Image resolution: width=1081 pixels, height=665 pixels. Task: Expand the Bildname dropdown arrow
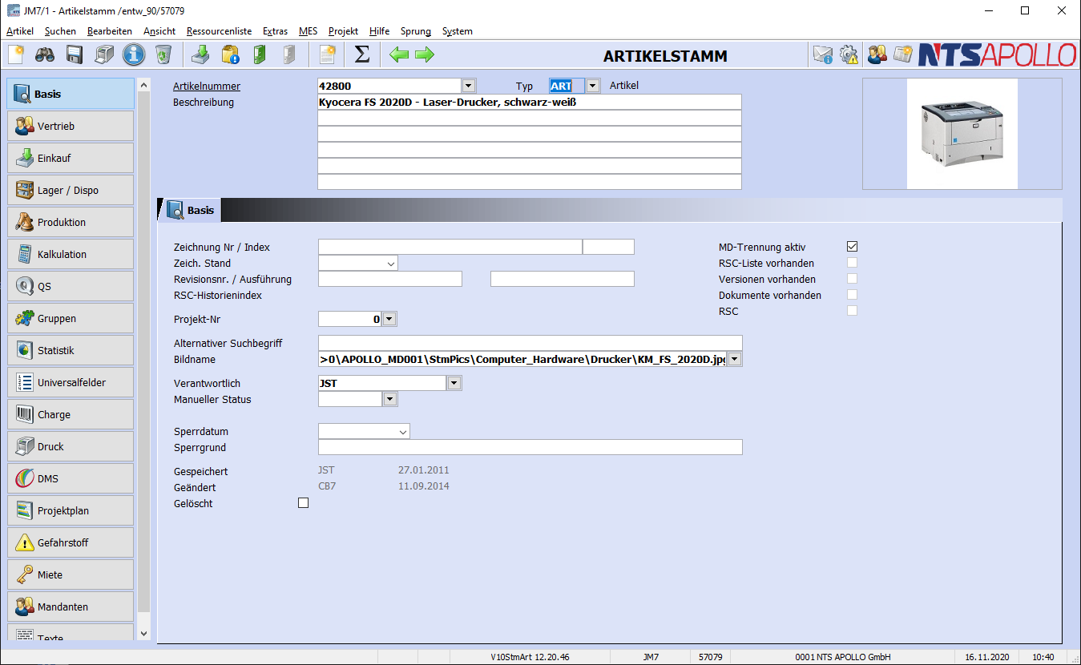point(735,359)
